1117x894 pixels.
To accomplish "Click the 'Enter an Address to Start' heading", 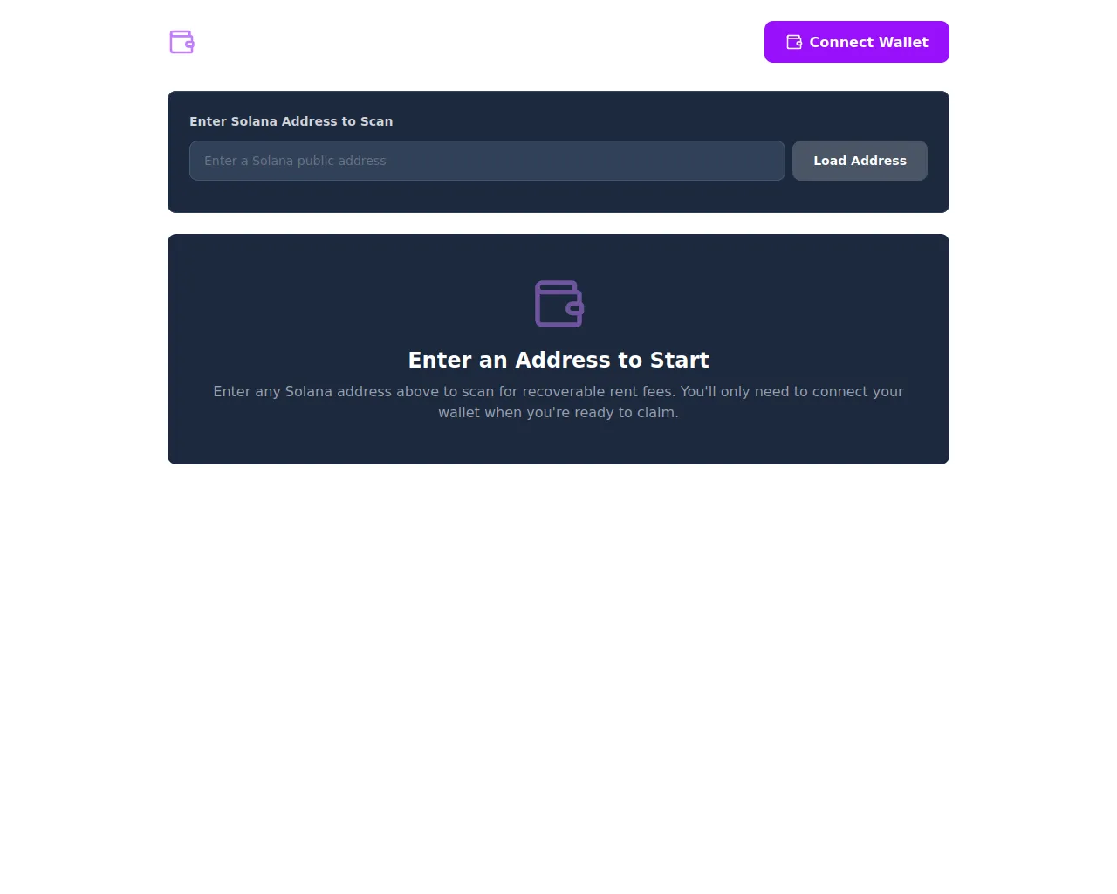I will click(x=558, y=360).
